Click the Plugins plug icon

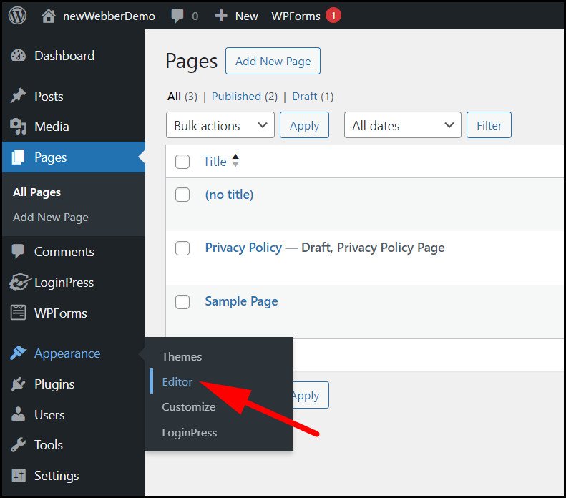18,384
